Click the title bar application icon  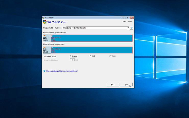(44, 17)
